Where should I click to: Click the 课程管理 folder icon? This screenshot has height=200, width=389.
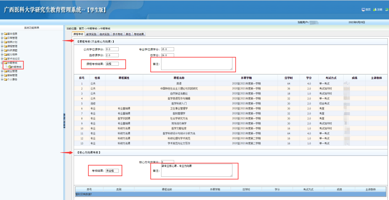click(5, 46)
